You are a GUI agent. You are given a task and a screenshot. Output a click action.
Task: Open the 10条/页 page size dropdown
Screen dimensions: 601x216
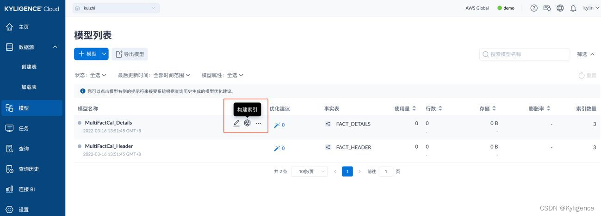309,171
